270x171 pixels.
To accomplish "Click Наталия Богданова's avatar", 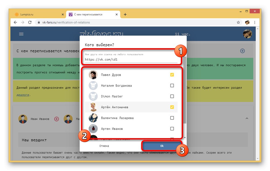I will (93, 86).
